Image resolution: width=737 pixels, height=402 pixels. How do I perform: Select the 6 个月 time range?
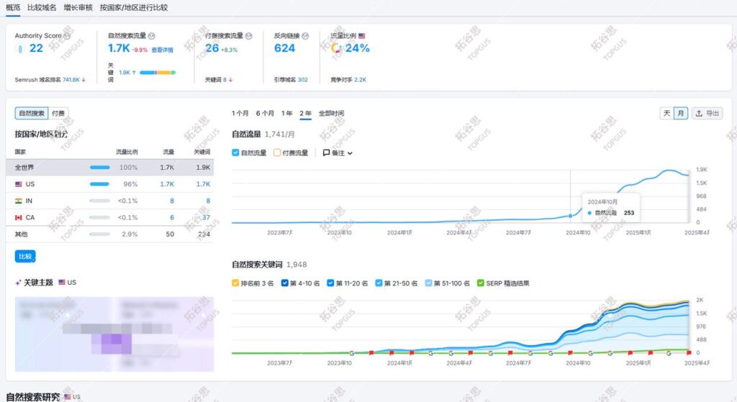[265, 114]
